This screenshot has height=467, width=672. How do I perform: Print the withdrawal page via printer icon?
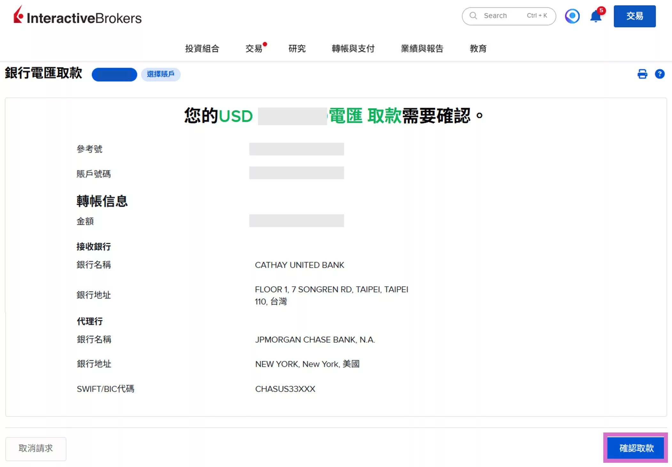[642, 74]
